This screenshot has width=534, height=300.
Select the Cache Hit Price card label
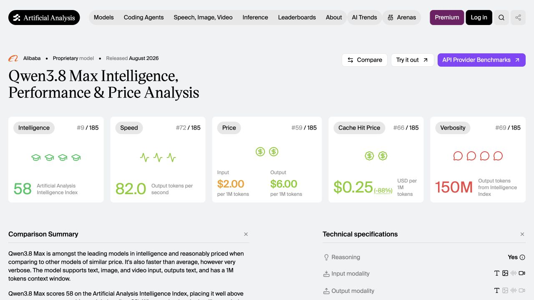pos(359,128)
